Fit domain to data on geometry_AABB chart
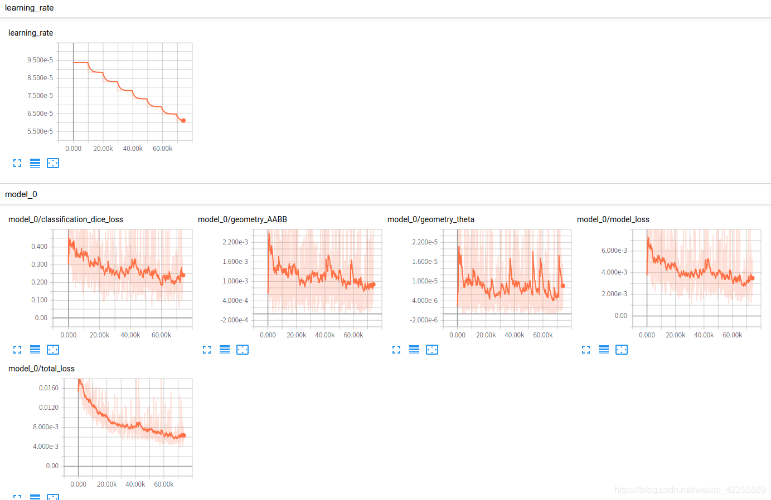Screen dimensions: 771x500 243,350
